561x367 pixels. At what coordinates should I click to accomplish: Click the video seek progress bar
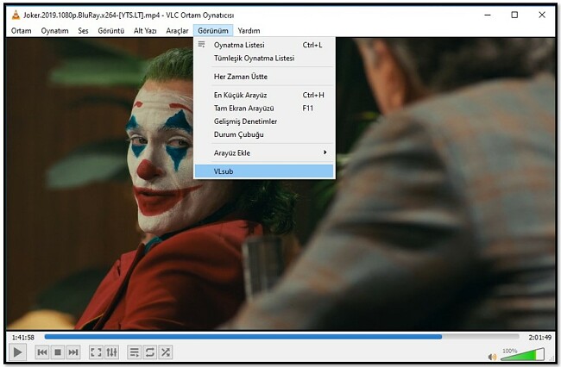[281, 337]
